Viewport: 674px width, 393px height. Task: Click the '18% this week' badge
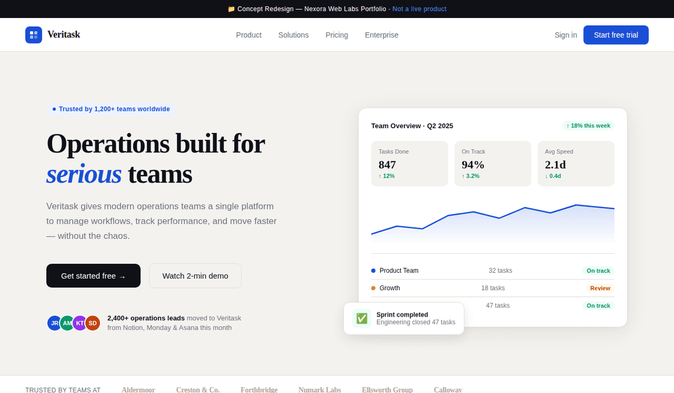click(x=588, y=126)
